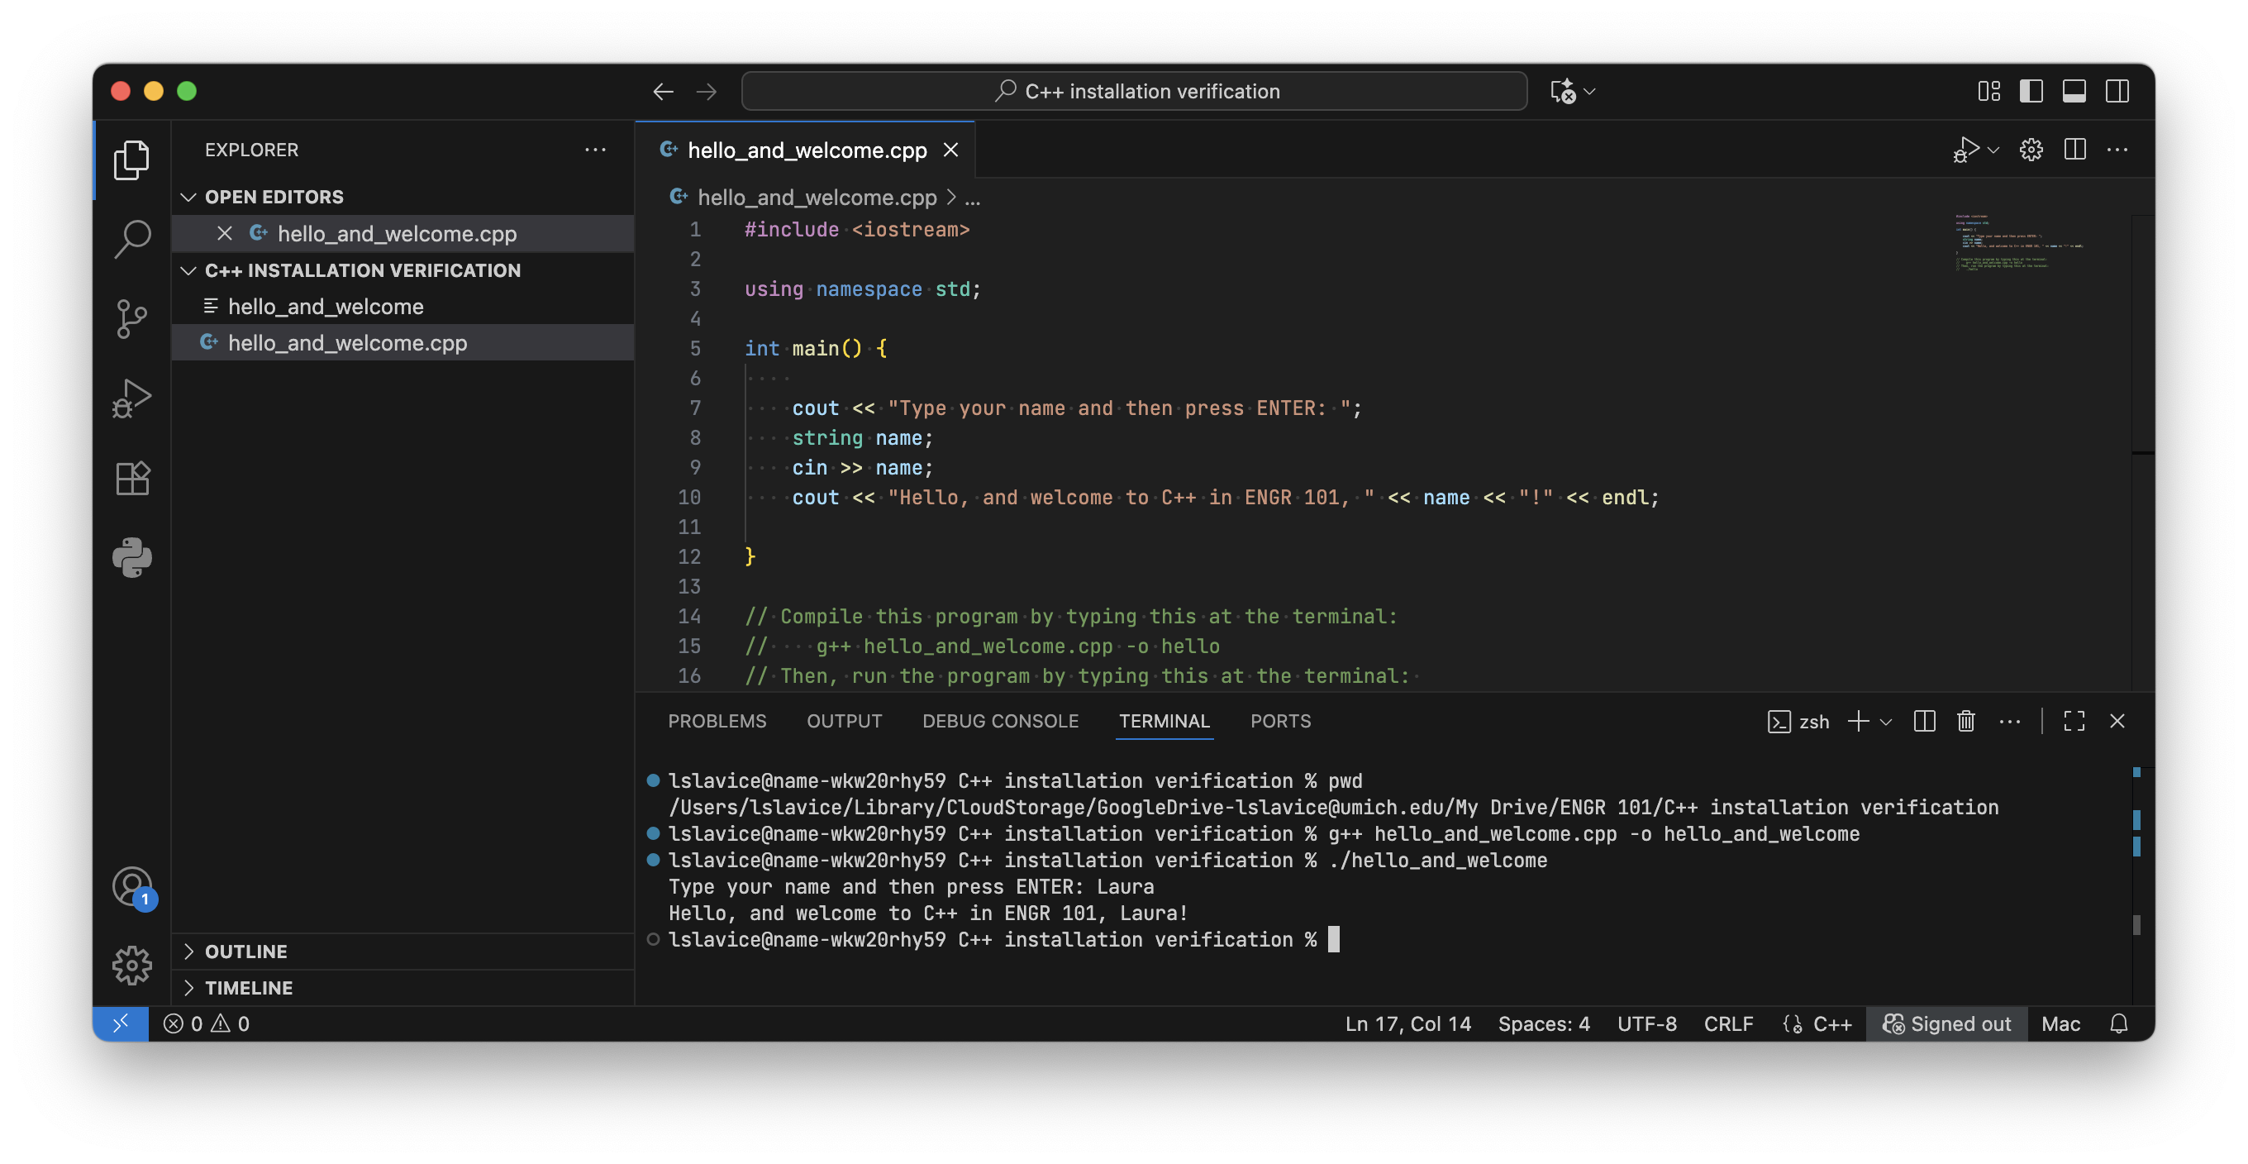Open the Run and Debug view
This screenshot has width=2248, height=1164.
click(x=131, y=398)
